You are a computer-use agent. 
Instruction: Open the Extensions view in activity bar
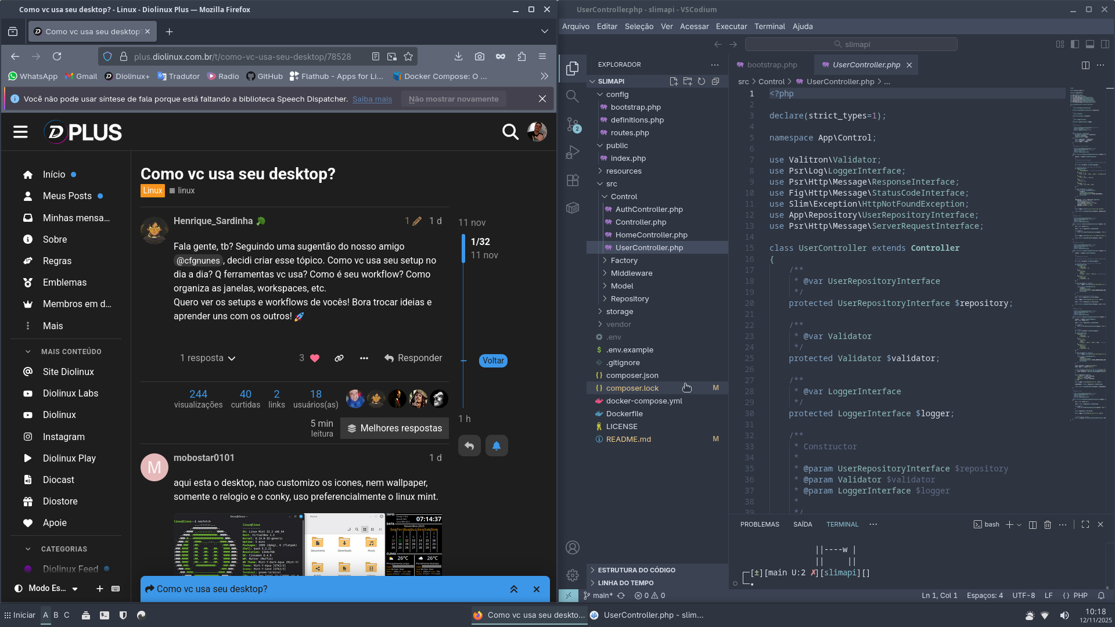click(x=573, y=180)
